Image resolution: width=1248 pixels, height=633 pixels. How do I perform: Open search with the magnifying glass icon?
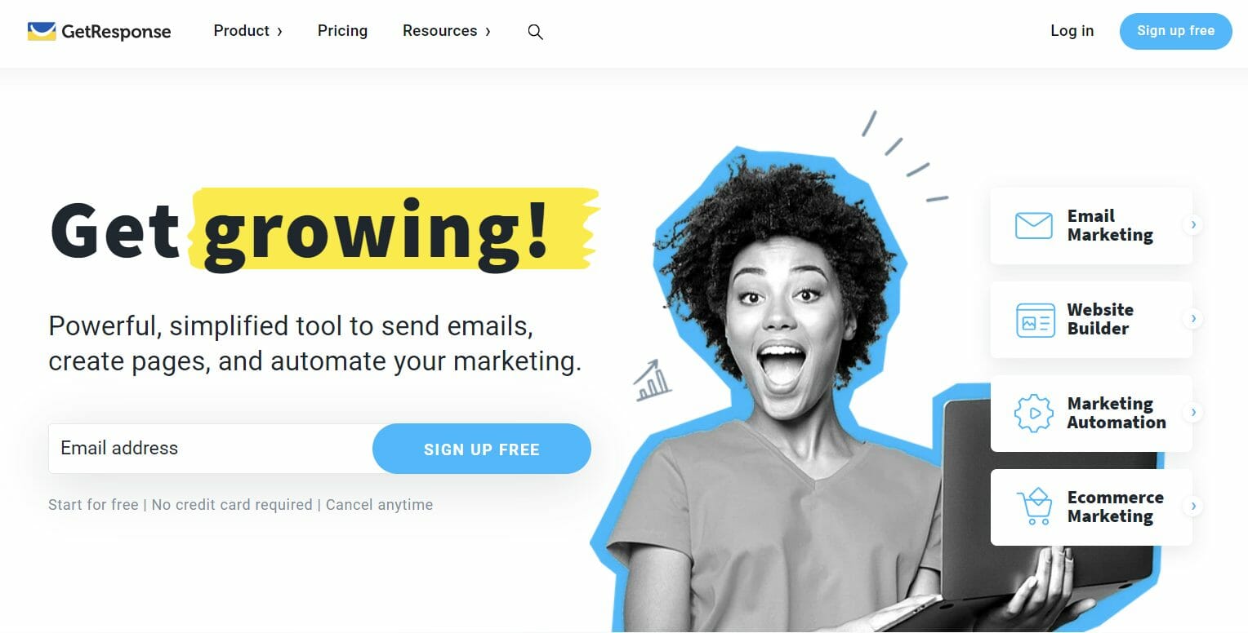click(x=535, y=32)
